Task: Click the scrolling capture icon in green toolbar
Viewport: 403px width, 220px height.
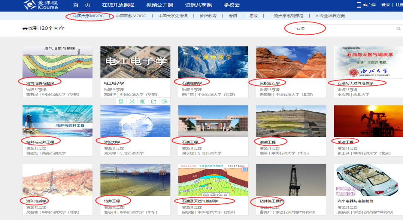Action: coord(121,101)
